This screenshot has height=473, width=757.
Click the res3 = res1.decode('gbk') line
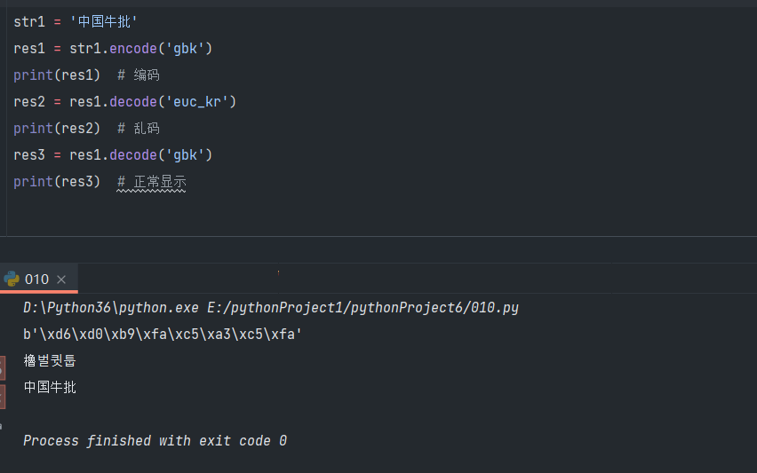[113, 154]
